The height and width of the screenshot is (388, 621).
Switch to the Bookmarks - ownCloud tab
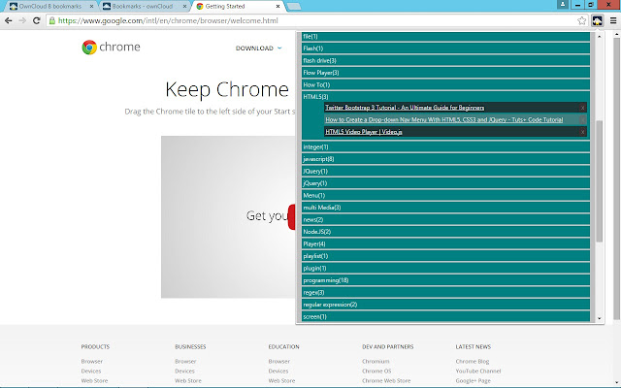tap(143, 7)
